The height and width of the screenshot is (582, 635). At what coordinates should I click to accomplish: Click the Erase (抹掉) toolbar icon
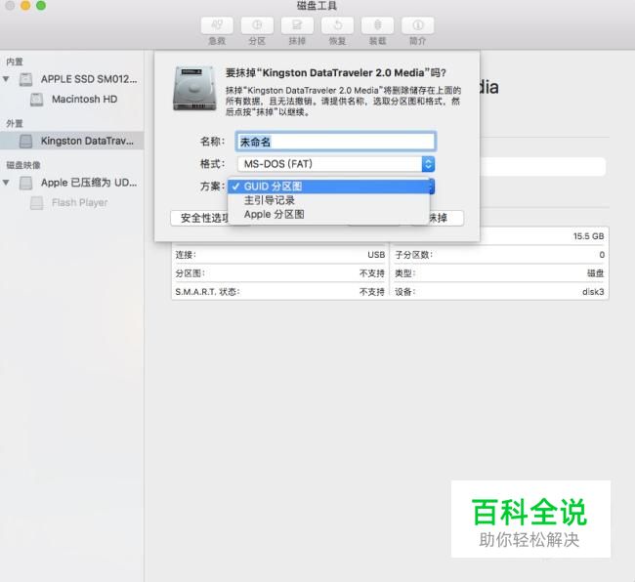pyautogui.click(x=297, y=26)
